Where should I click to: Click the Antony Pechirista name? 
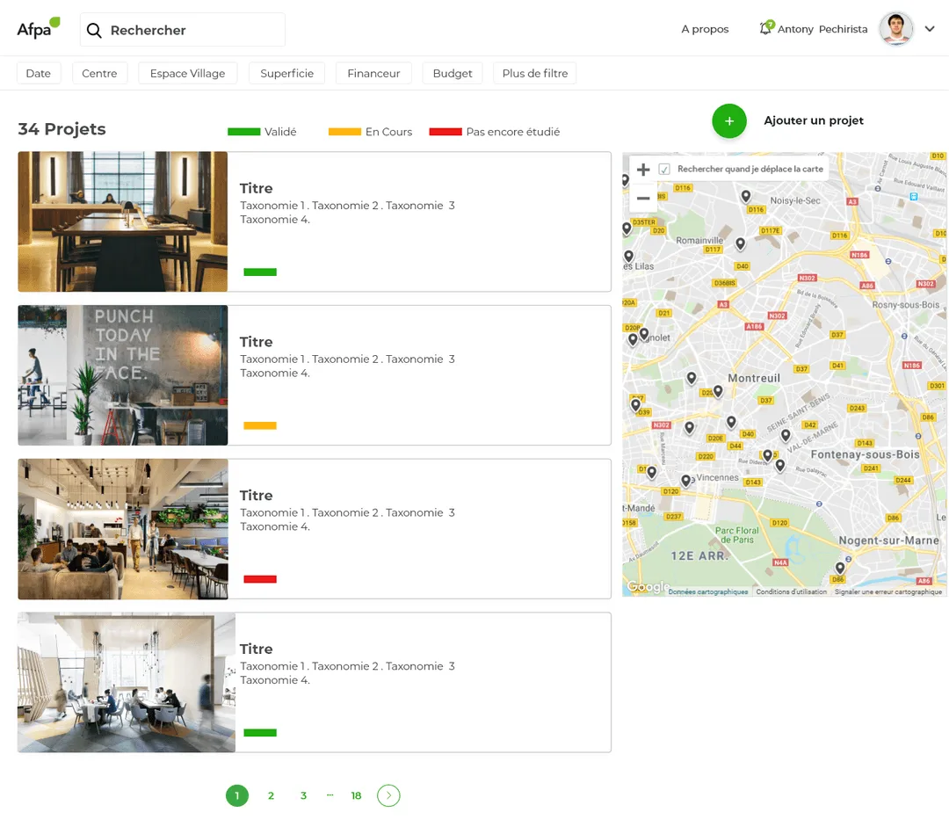click(x=822, y=29)
